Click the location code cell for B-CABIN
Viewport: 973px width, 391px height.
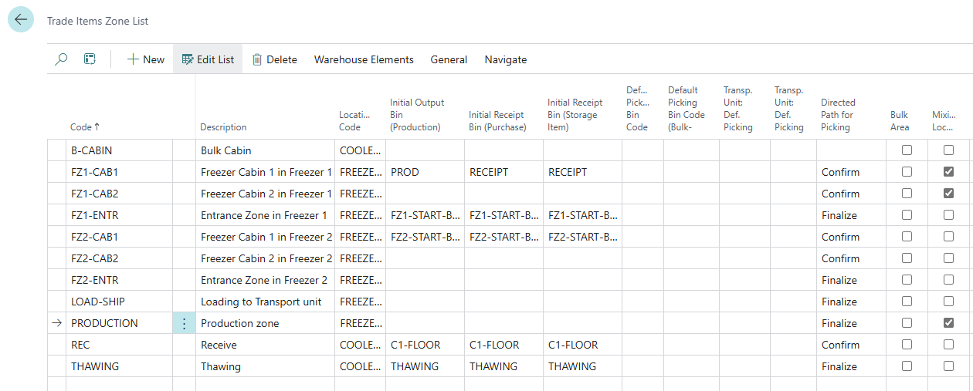(360, 150)
